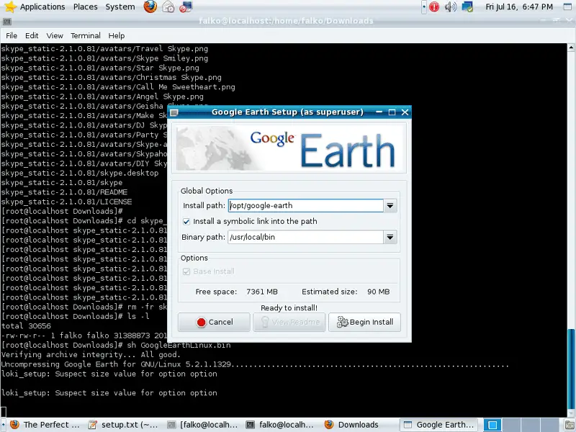
Task: Click the terminal line 'total 30656'
Action: click(26, 326)
